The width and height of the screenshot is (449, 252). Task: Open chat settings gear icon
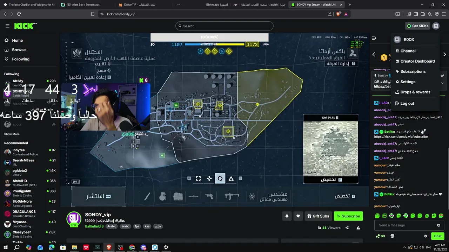click(425, 236)
